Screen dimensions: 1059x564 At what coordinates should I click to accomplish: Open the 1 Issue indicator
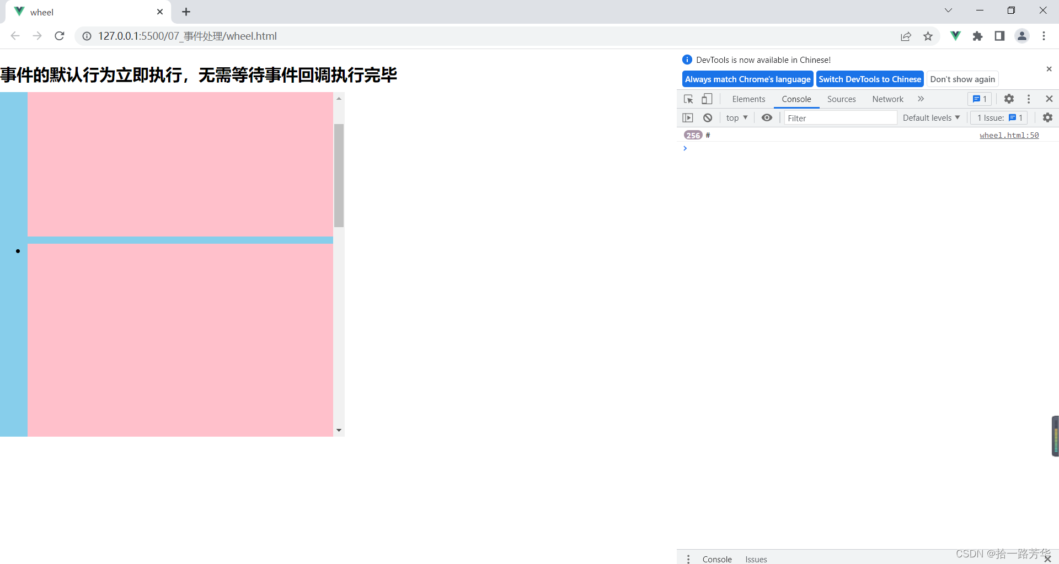tap(998, 117)
